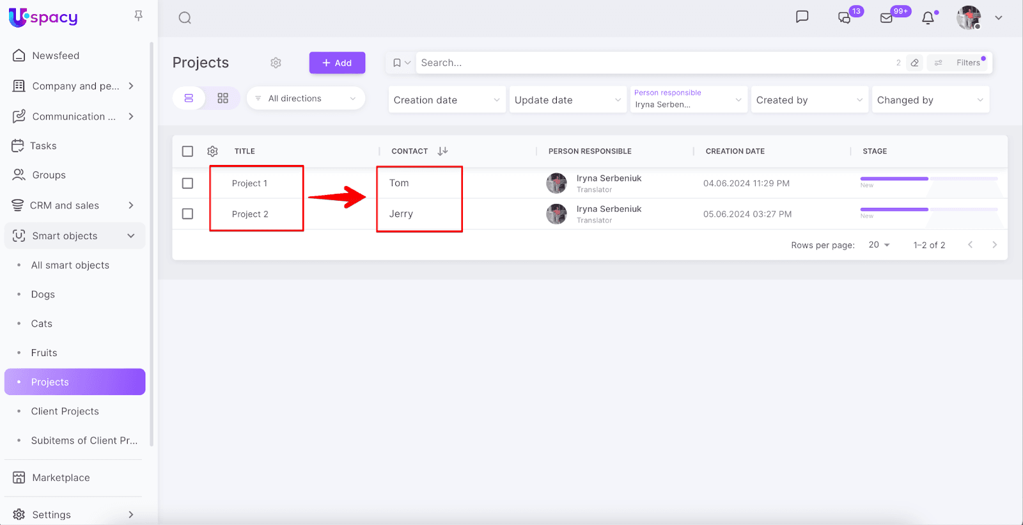Check the Project 2 row checkbox
Viewport: 1023px width, 525px height.
(187, 214)
